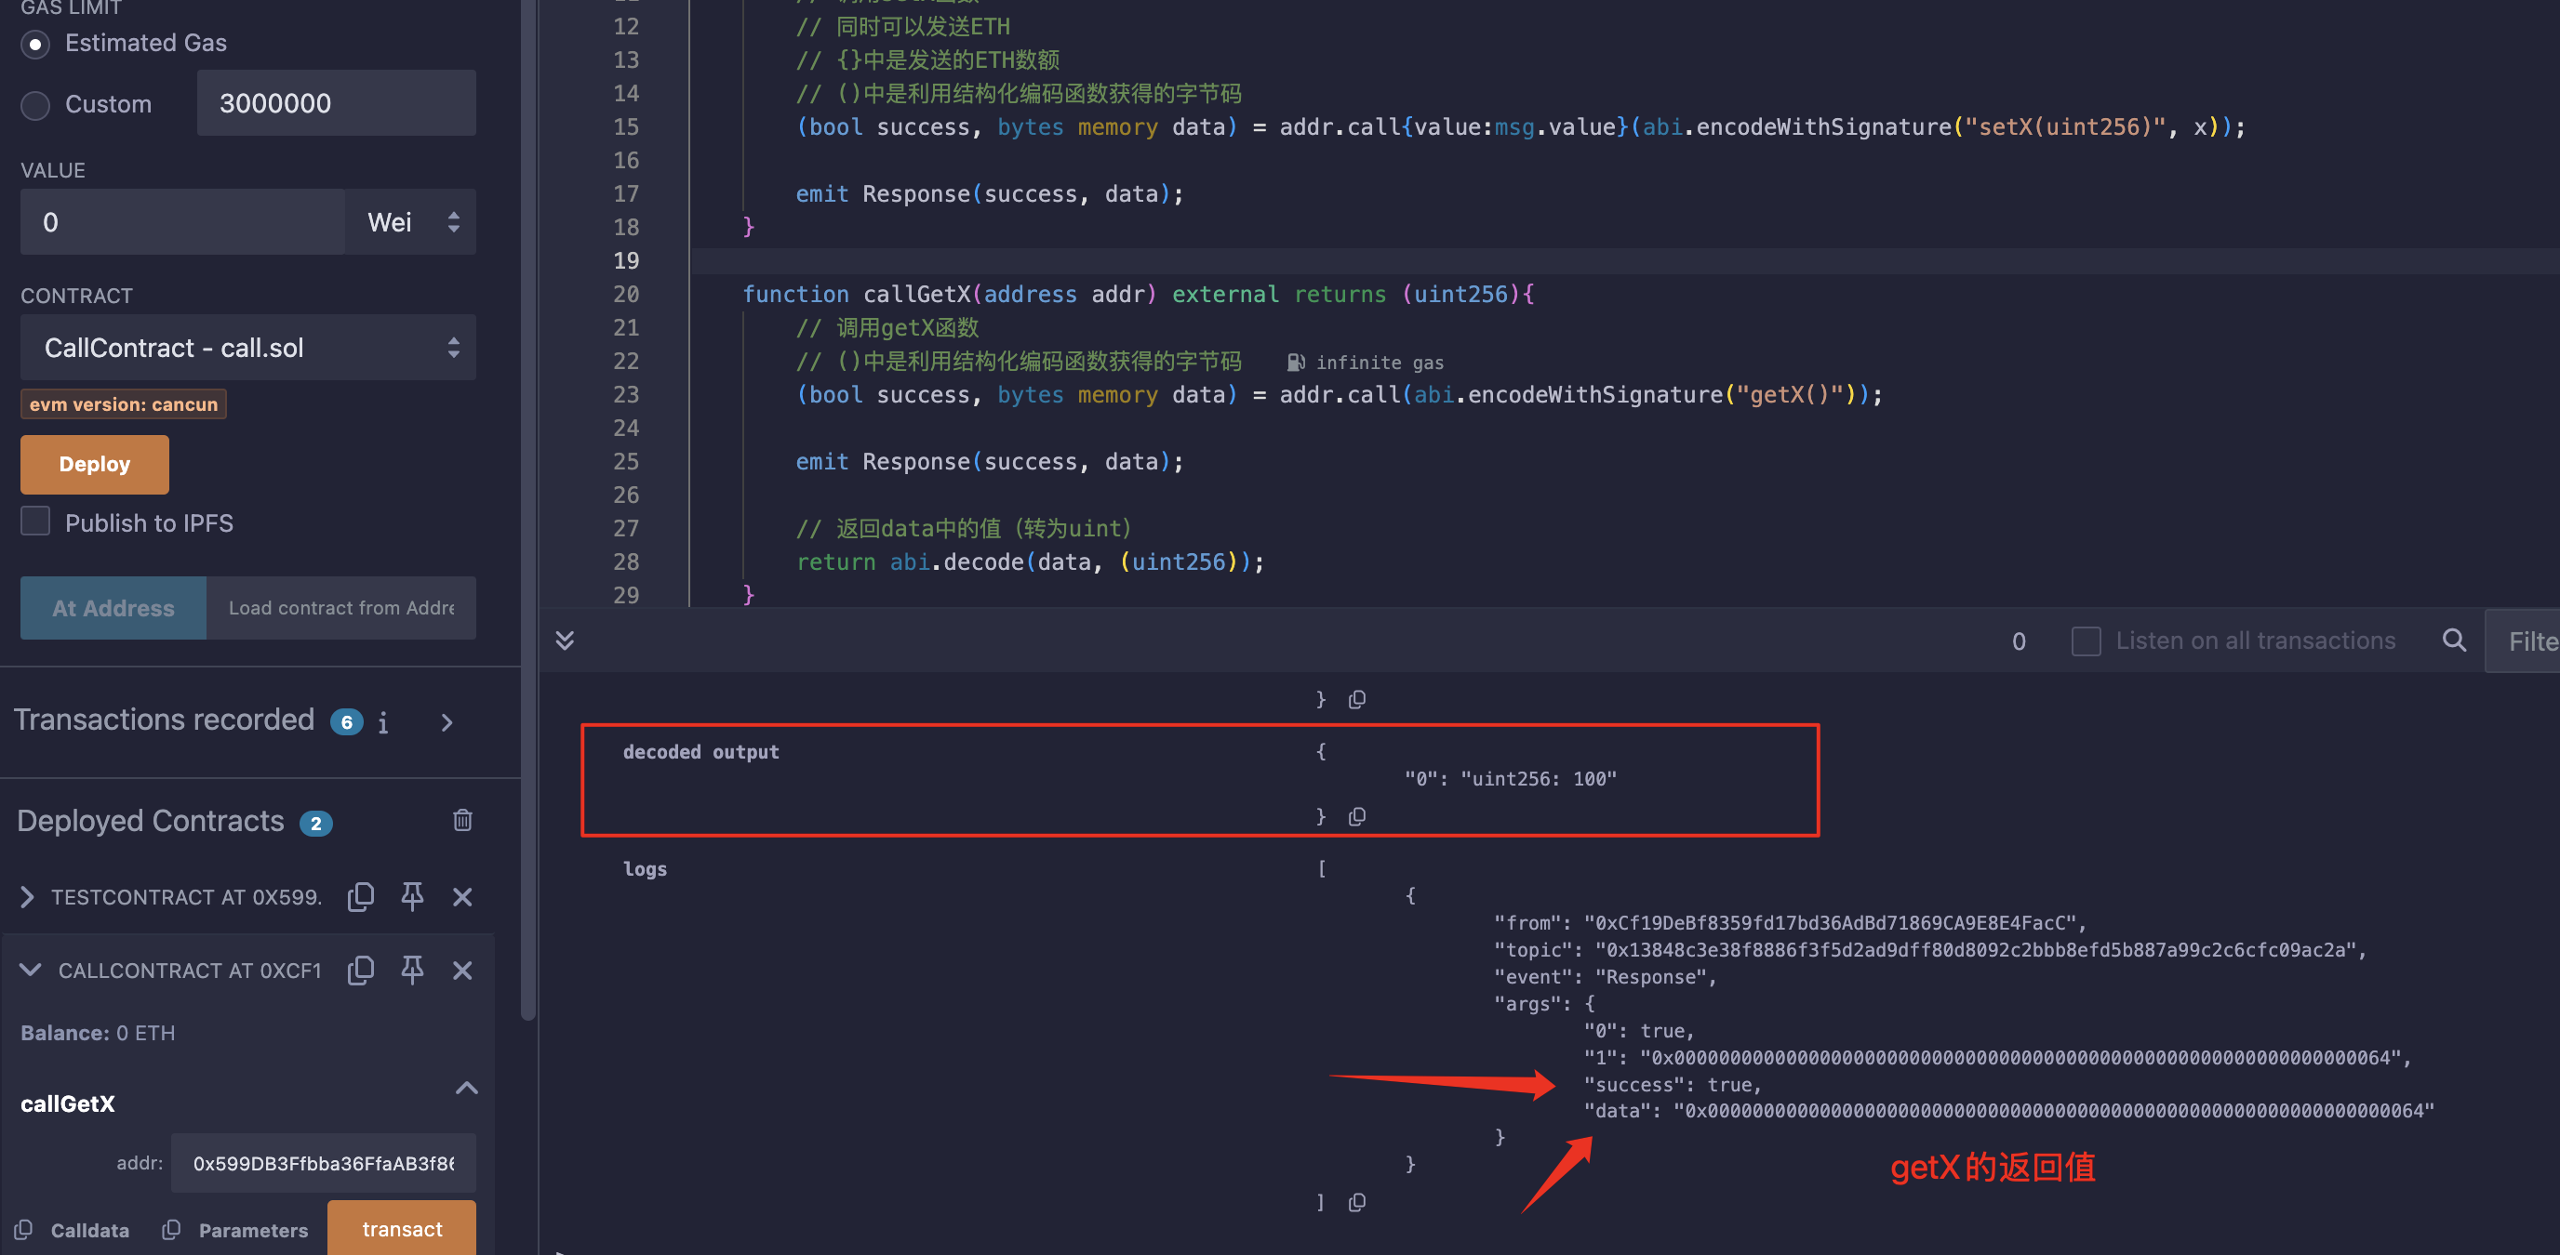Select the Estimated Gas radio button

tap(35, 44)
